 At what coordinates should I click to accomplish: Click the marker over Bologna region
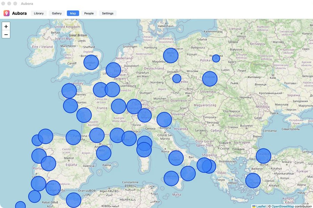[x=164, y=120]
